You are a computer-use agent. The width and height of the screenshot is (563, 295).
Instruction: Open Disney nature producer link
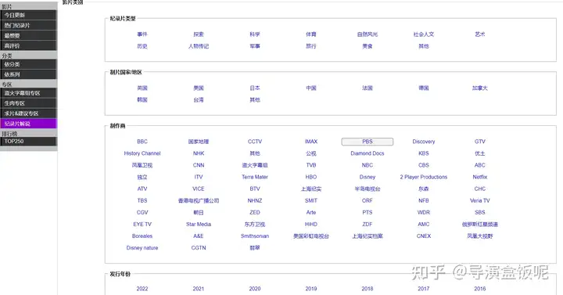pos(142,248)
